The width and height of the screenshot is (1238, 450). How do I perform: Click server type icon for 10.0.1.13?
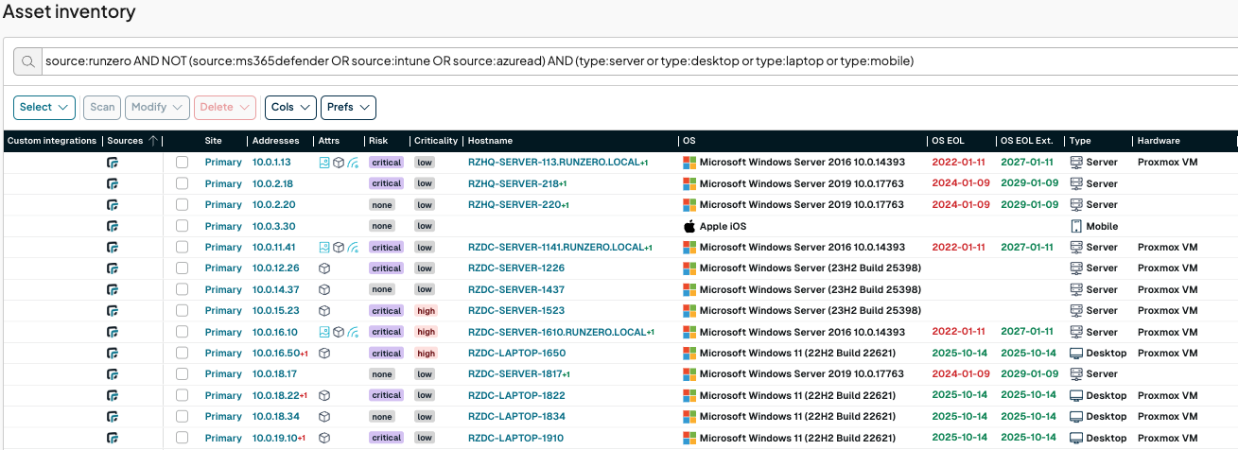coord(1075,163)
